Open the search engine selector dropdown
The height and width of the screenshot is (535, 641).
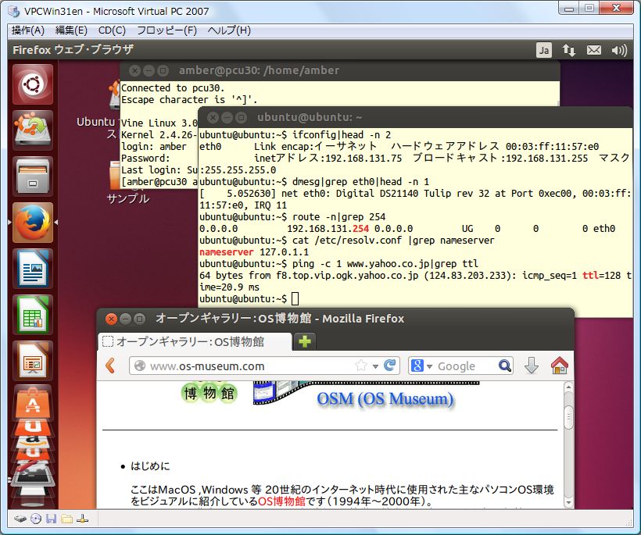[x=421, y=366]
